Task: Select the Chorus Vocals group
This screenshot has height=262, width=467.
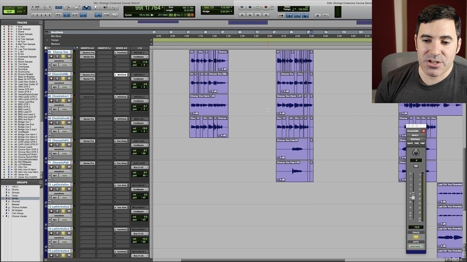Action: pos(19,216)
